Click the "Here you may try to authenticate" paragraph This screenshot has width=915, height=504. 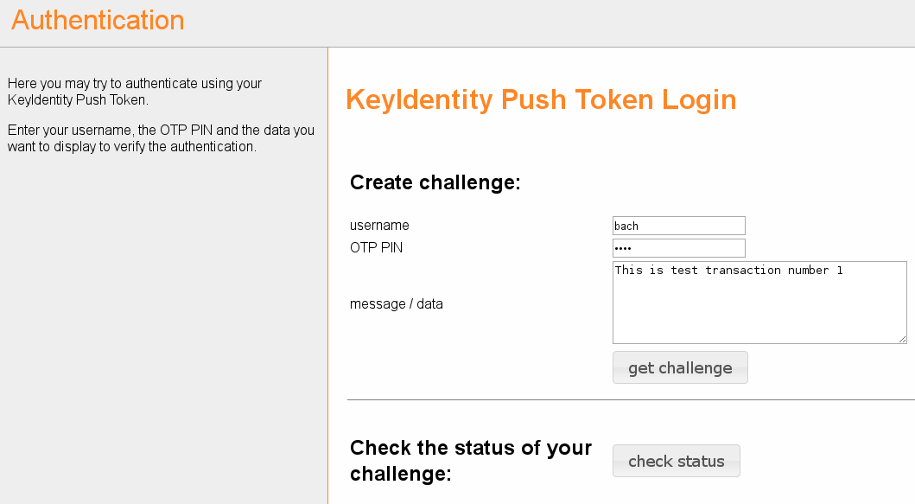tap(134, 92)
